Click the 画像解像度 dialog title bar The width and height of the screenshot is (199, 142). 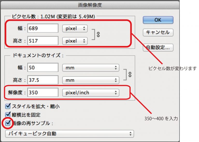tap(90, 5)
